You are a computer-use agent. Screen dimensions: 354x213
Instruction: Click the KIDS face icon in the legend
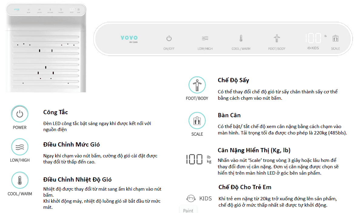[191, 198]
